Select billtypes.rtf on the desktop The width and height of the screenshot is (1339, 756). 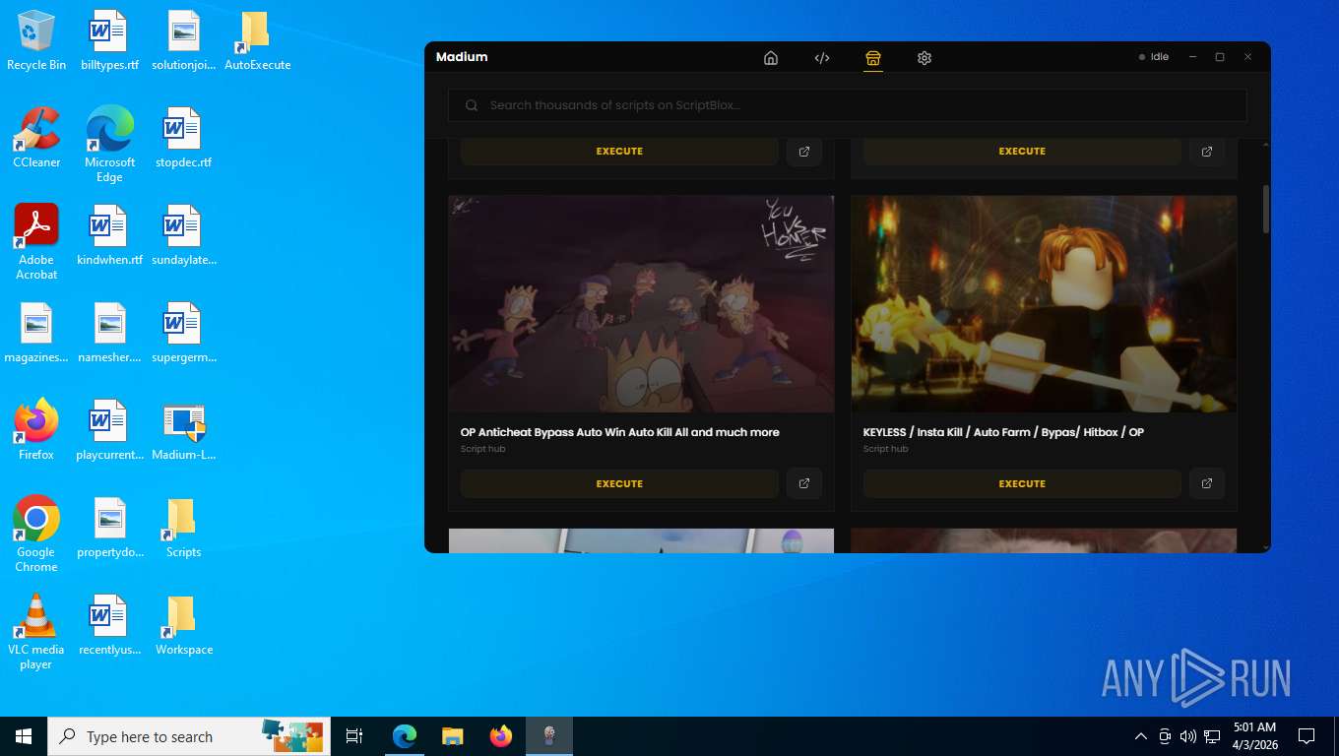coord(109,40)
